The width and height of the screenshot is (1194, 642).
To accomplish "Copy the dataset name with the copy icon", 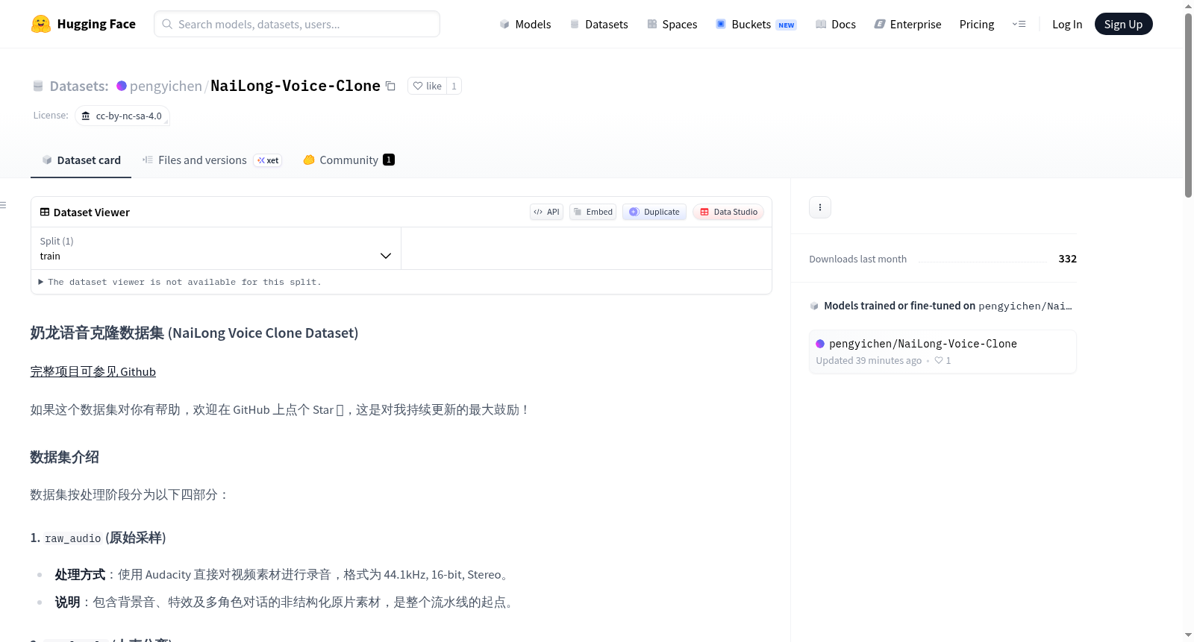I will click(x=390, y=86).
